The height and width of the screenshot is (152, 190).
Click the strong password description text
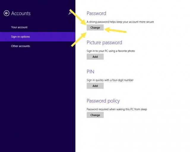click(x=120, y=22)
